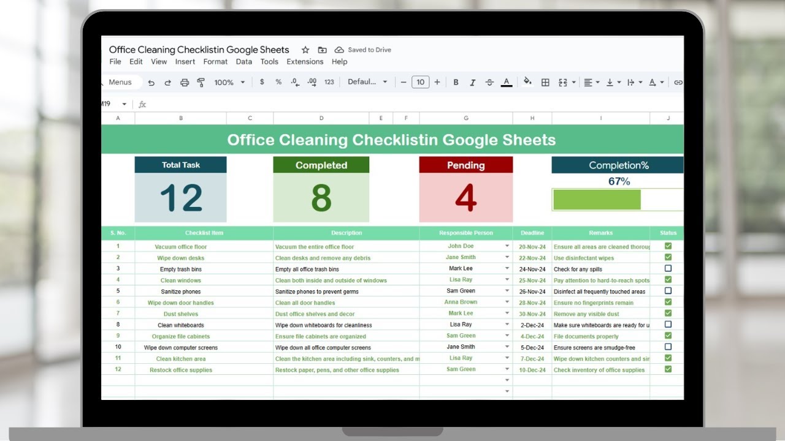Open Lisa Ray dropdown in whiteboards row

pyautogui.click(x=507, y=325)
